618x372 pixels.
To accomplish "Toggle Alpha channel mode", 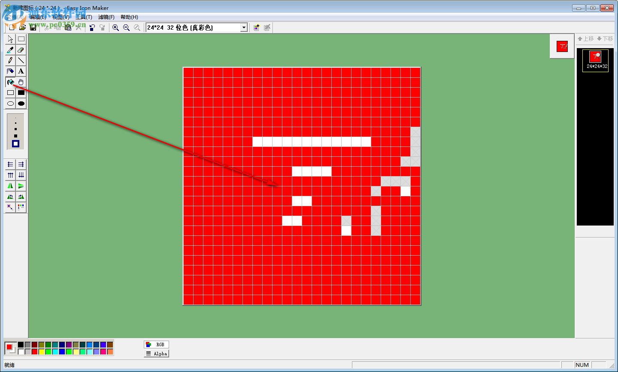I will (156, 354).
